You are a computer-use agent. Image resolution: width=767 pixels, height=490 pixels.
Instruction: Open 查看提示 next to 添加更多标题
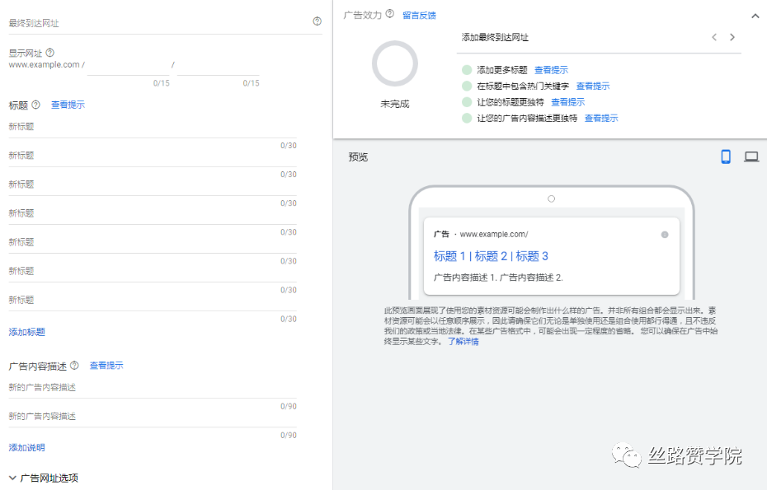551,69
